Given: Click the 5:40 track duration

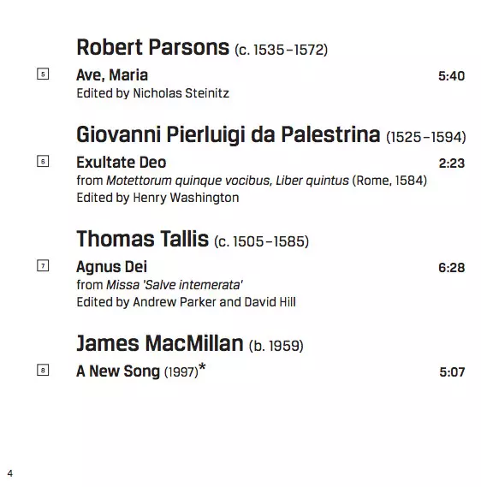Looking at the screenshot, I should (452, 76).
